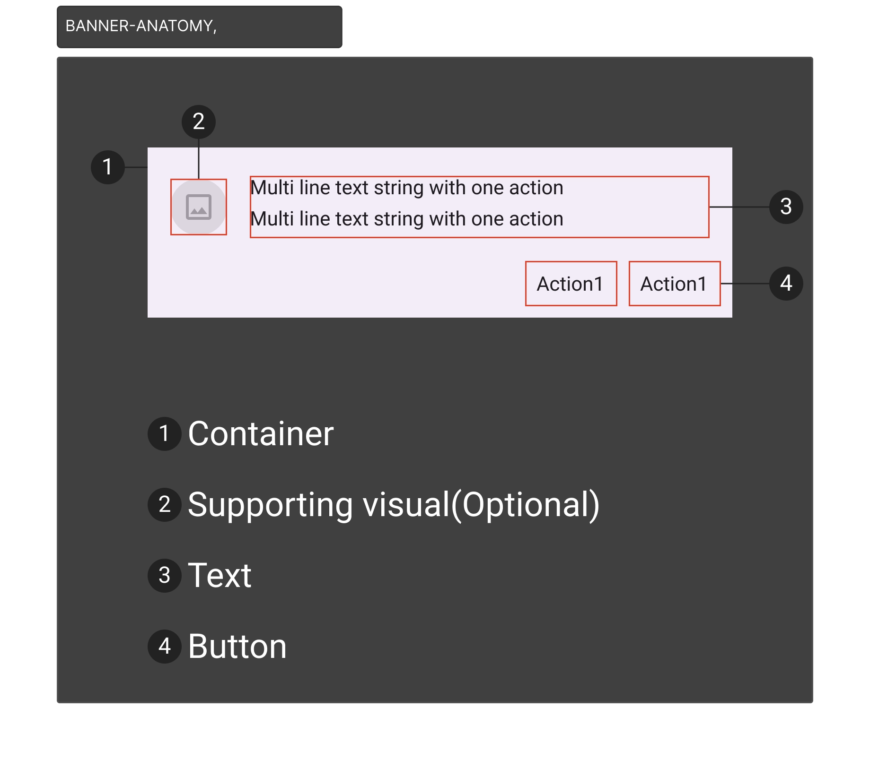Click empty area of the banner container
Viewport: 870px width, 760px height.
point(331,284)
